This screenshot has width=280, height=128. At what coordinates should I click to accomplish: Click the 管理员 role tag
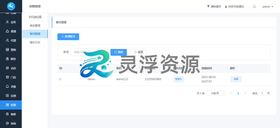(x=178, y=79)
